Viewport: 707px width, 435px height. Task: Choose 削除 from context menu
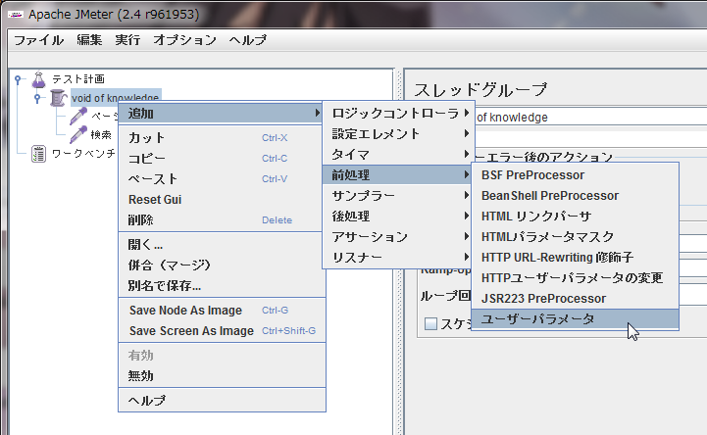(x=221, y=219)
